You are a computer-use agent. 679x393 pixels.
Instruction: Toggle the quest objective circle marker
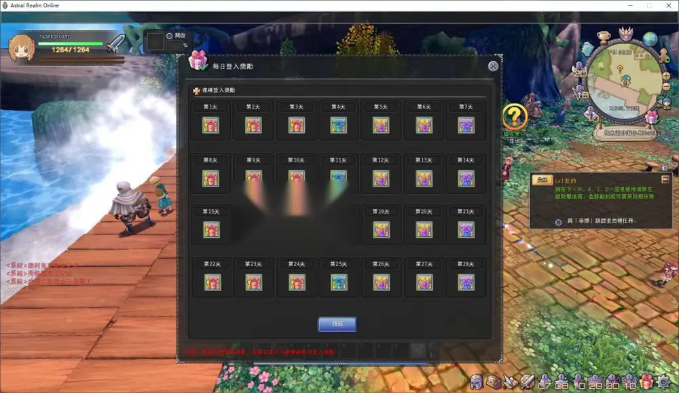559,222
